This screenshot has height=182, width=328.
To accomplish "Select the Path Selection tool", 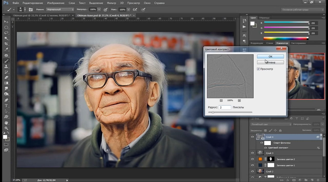I will (6, 111).
